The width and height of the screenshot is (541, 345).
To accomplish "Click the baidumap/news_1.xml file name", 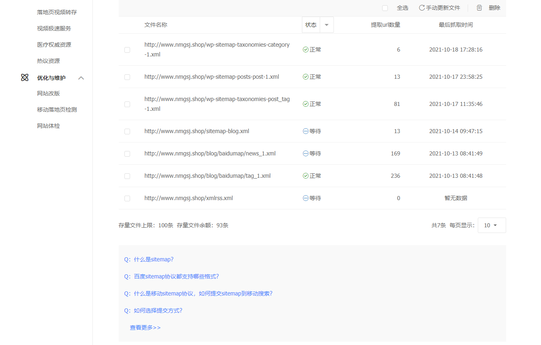I will 210,153.
